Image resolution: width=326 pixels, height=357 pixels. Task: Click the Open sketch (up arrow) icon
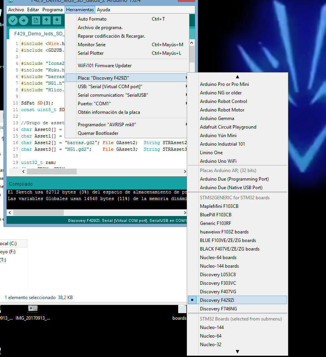coord(47,21)
